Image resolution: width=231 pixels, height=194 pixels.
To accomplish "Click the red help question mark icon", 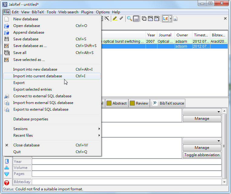I will (7, 183).
